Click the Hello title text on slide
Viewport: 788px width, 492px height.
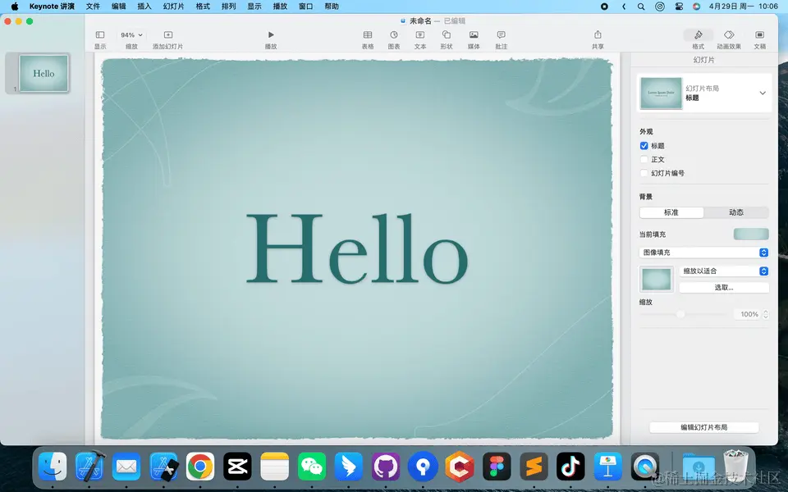pos(357,248)
